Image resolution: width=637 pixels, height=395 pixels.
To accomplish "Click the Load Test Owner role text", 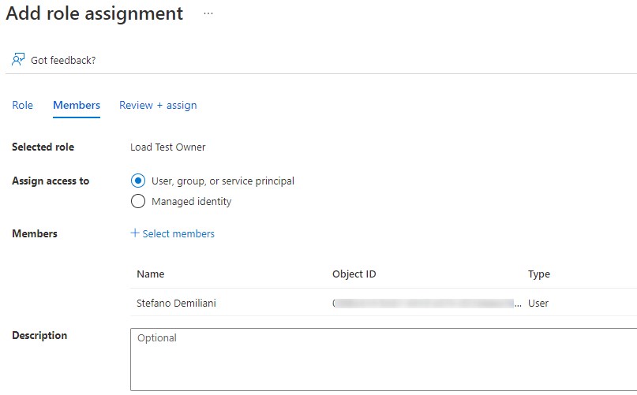I will (x=167, y=147).
